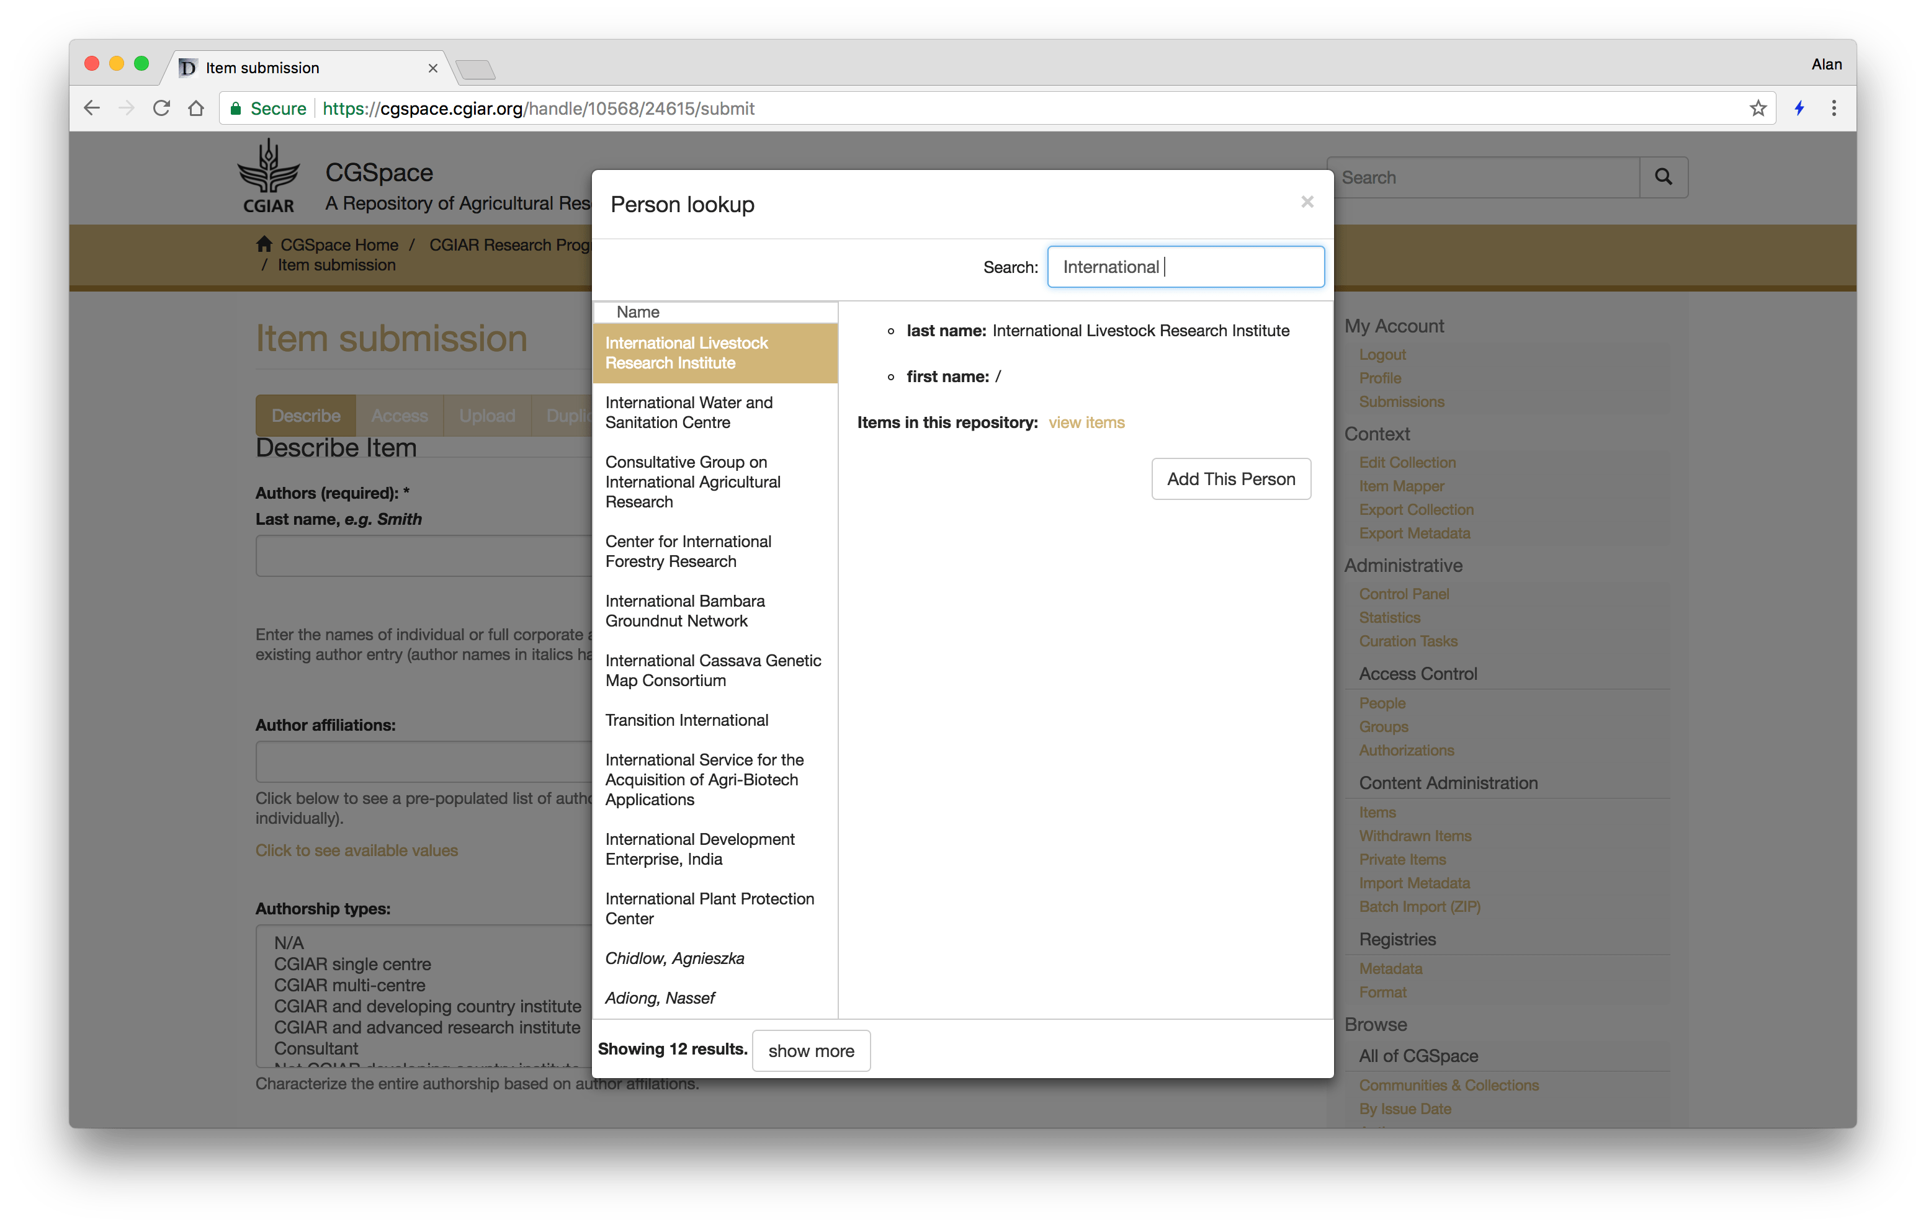
Task: Select International Development Enterprise, India
Action: point(715,849)
